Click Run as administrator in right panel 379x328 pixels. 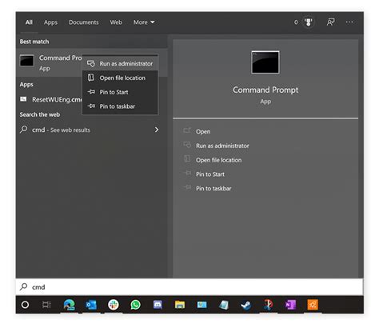(x=222, y=146)
